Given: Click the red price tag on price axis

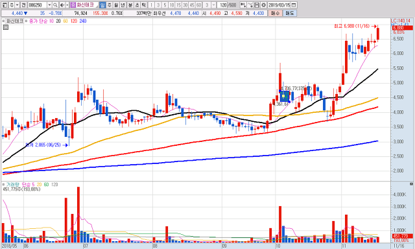Looking at the screenshot, I should [x=402, y=28].
